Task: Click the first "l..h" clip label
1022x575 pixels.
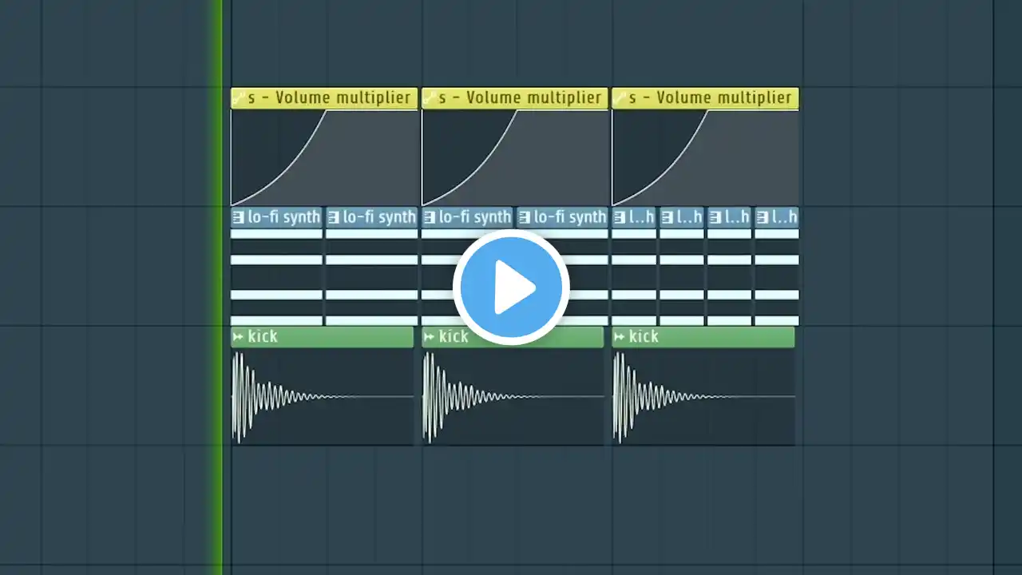Action: [643, 217]
